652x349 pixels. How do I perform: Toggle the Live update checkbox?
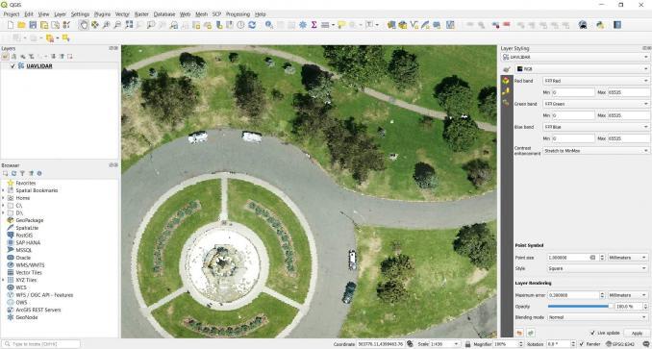coord(592,333)
